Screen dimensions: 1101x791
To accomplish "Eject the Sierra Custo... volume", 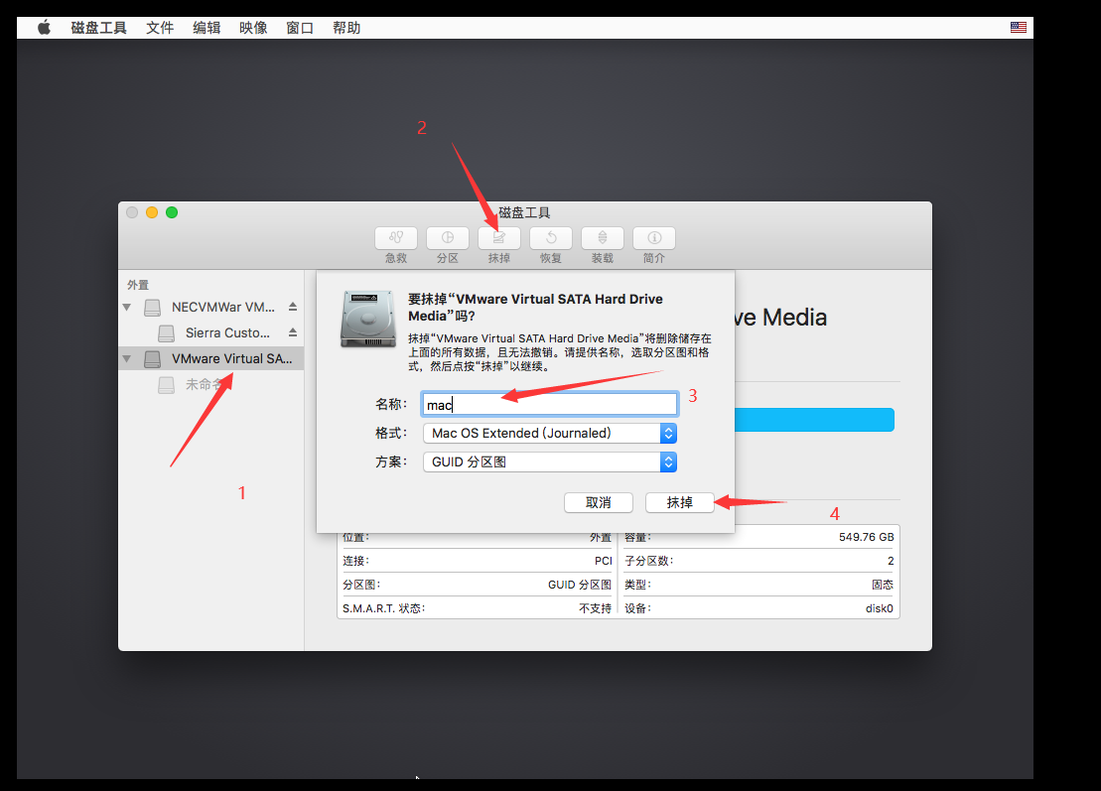I will pos(293,332).
